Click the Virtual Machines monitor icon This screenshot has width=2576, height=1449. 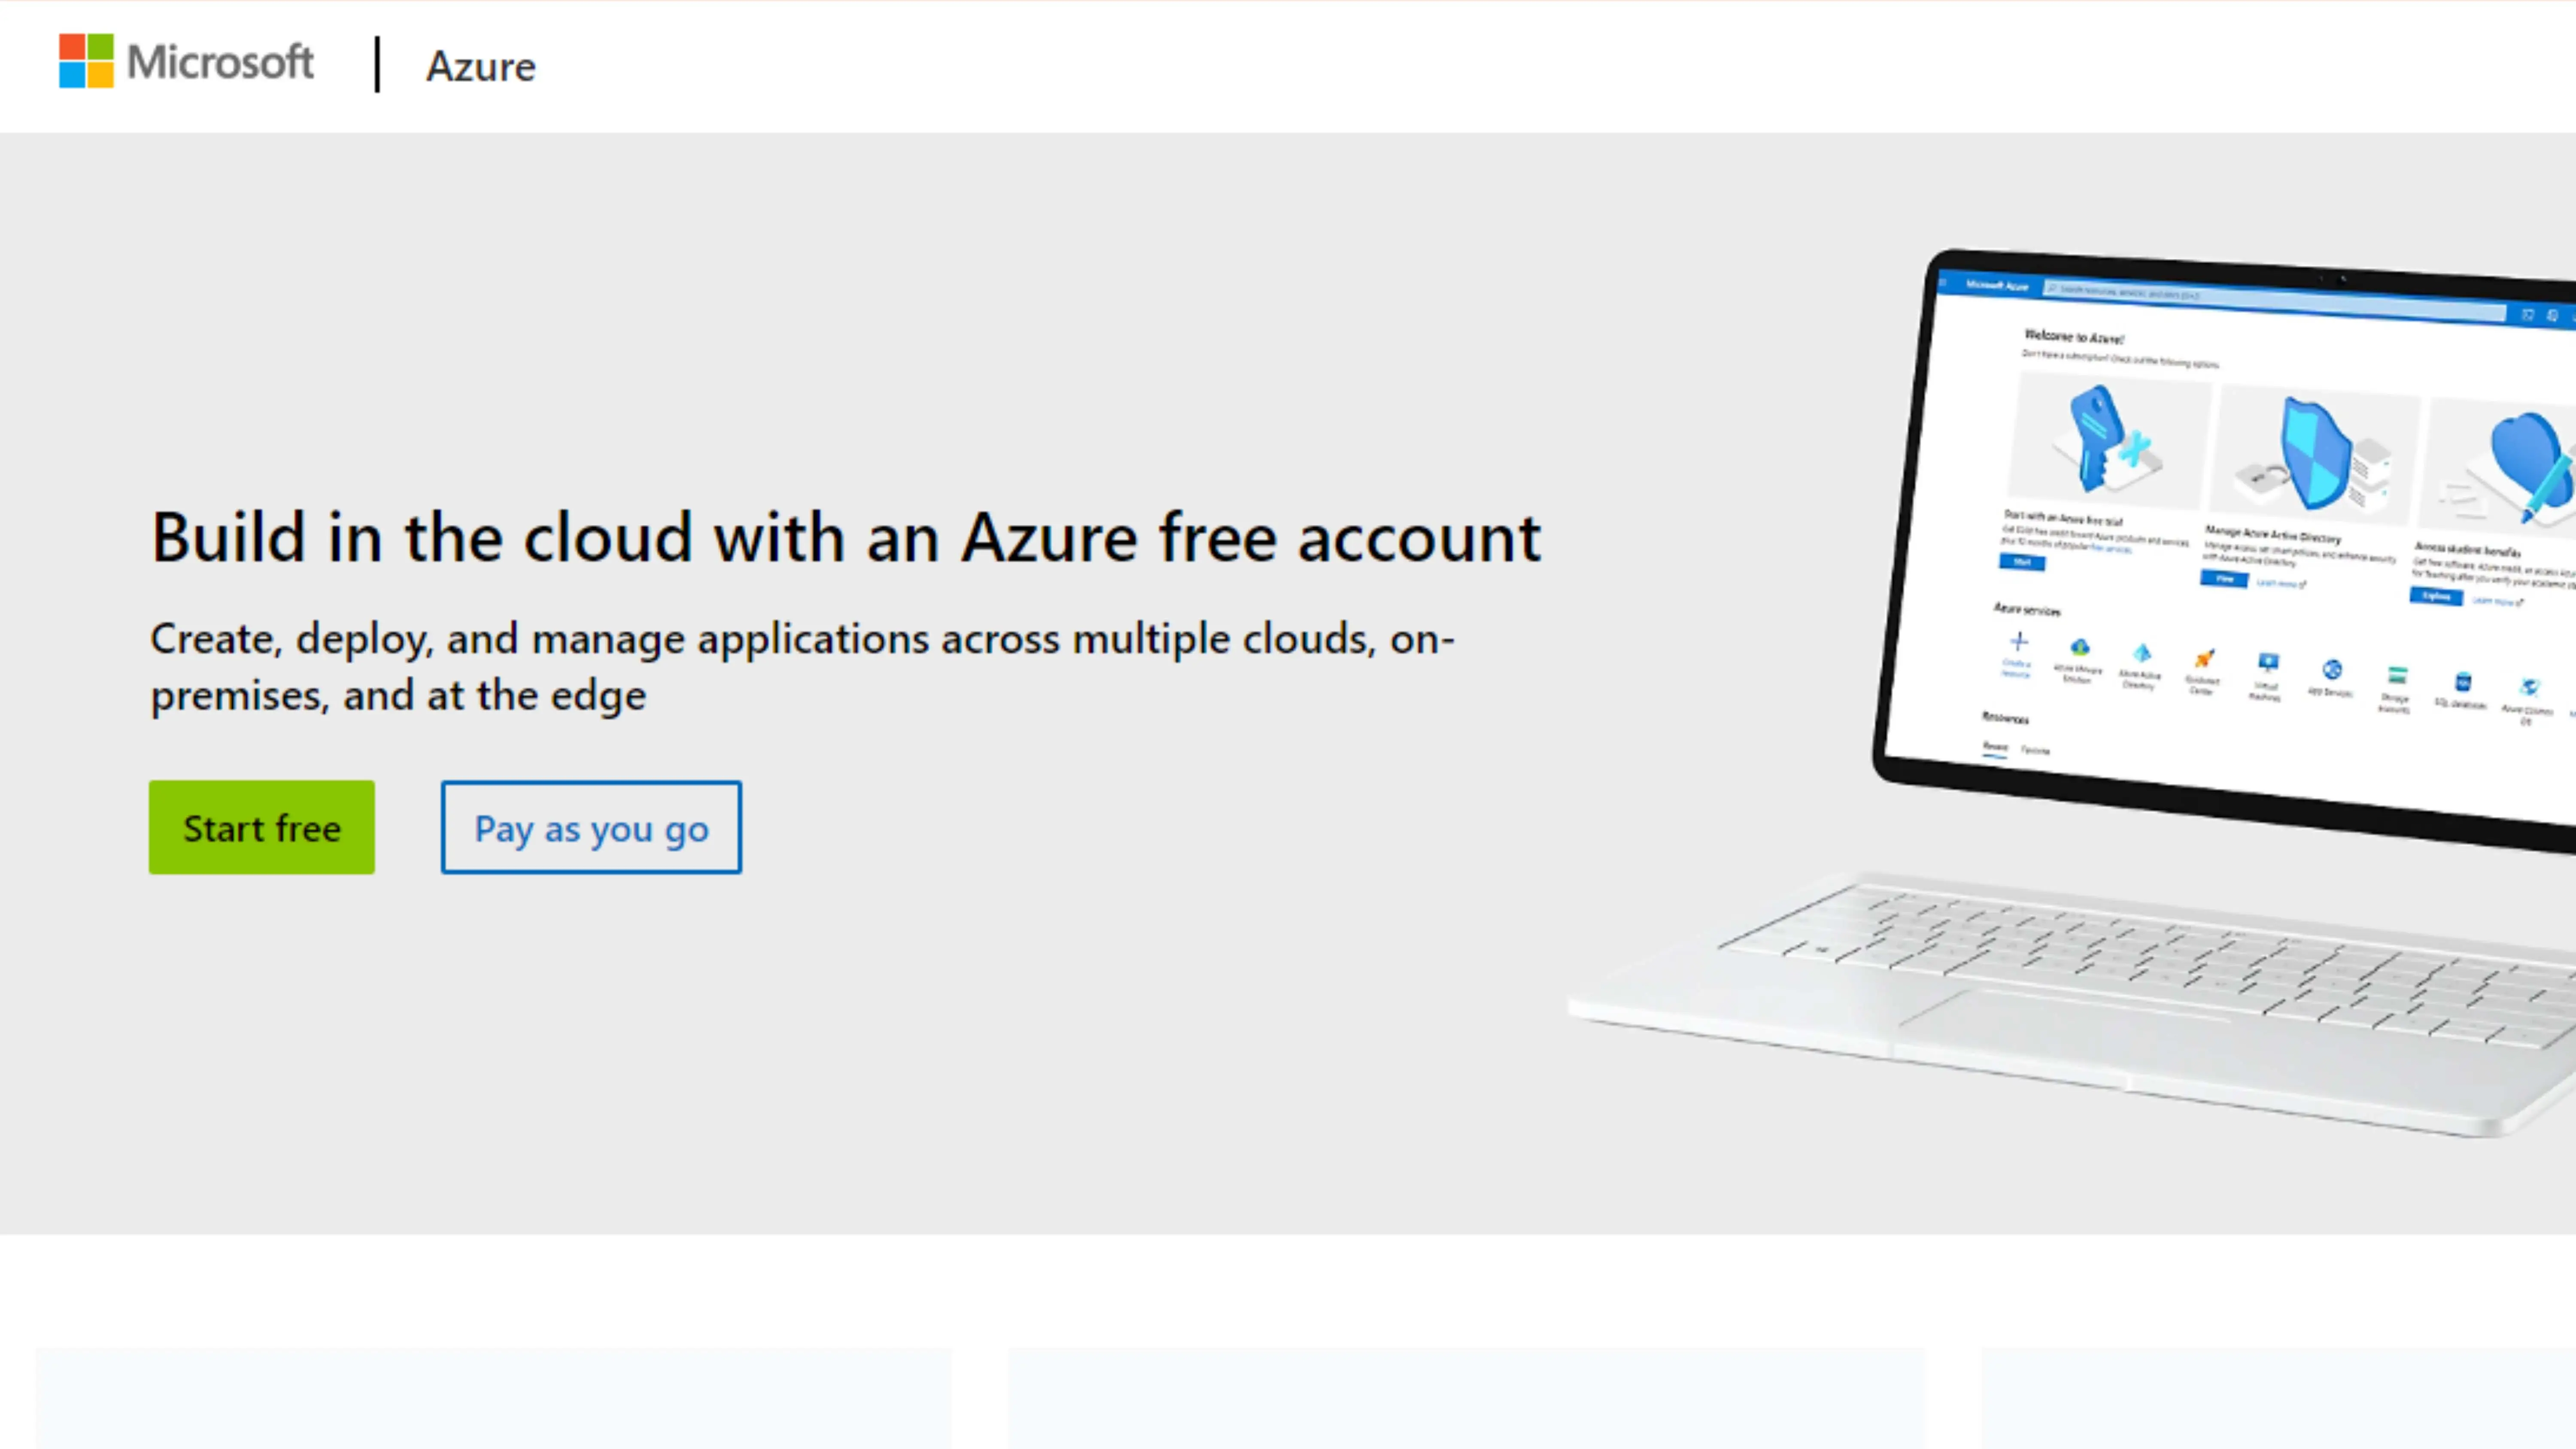(x=2268, y=662)
